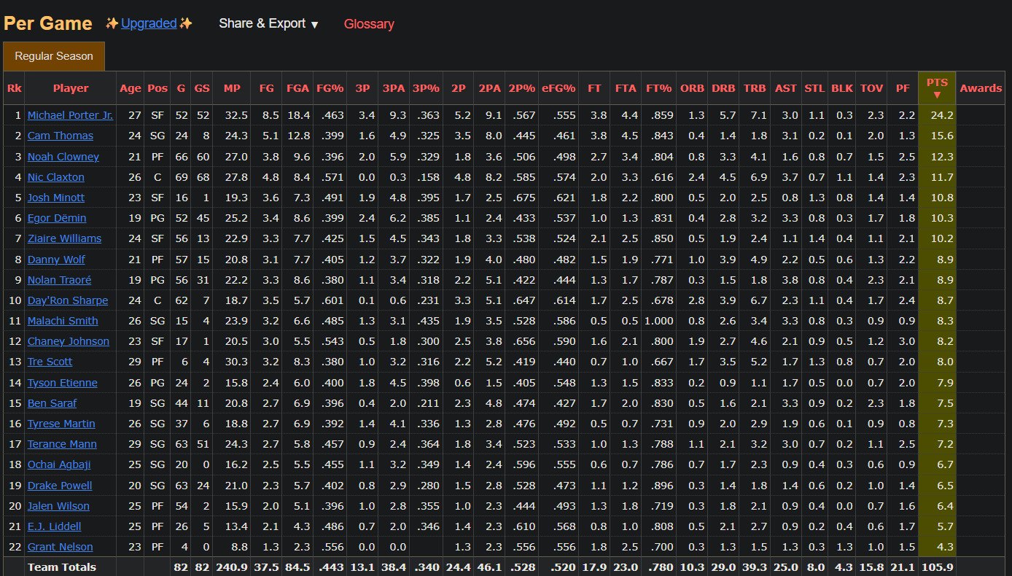Click Michael Porter Jr.'s 24.2 PTS value
1012x576 pixels.
pyautogui.click(x=942, y=115)
